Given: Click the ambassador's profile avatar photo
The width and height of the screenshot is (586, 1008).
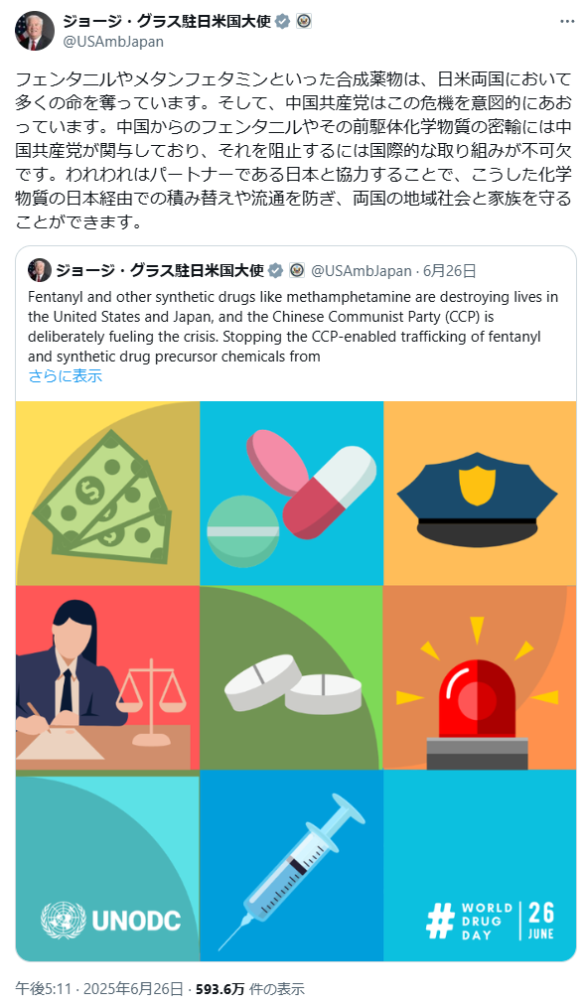Looking at the screenshot, I should coord(35,30).
